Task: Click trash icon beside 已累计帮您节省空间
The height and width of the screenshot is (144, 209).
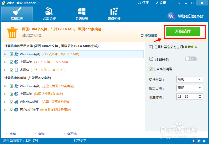Action: pos(151,47)
